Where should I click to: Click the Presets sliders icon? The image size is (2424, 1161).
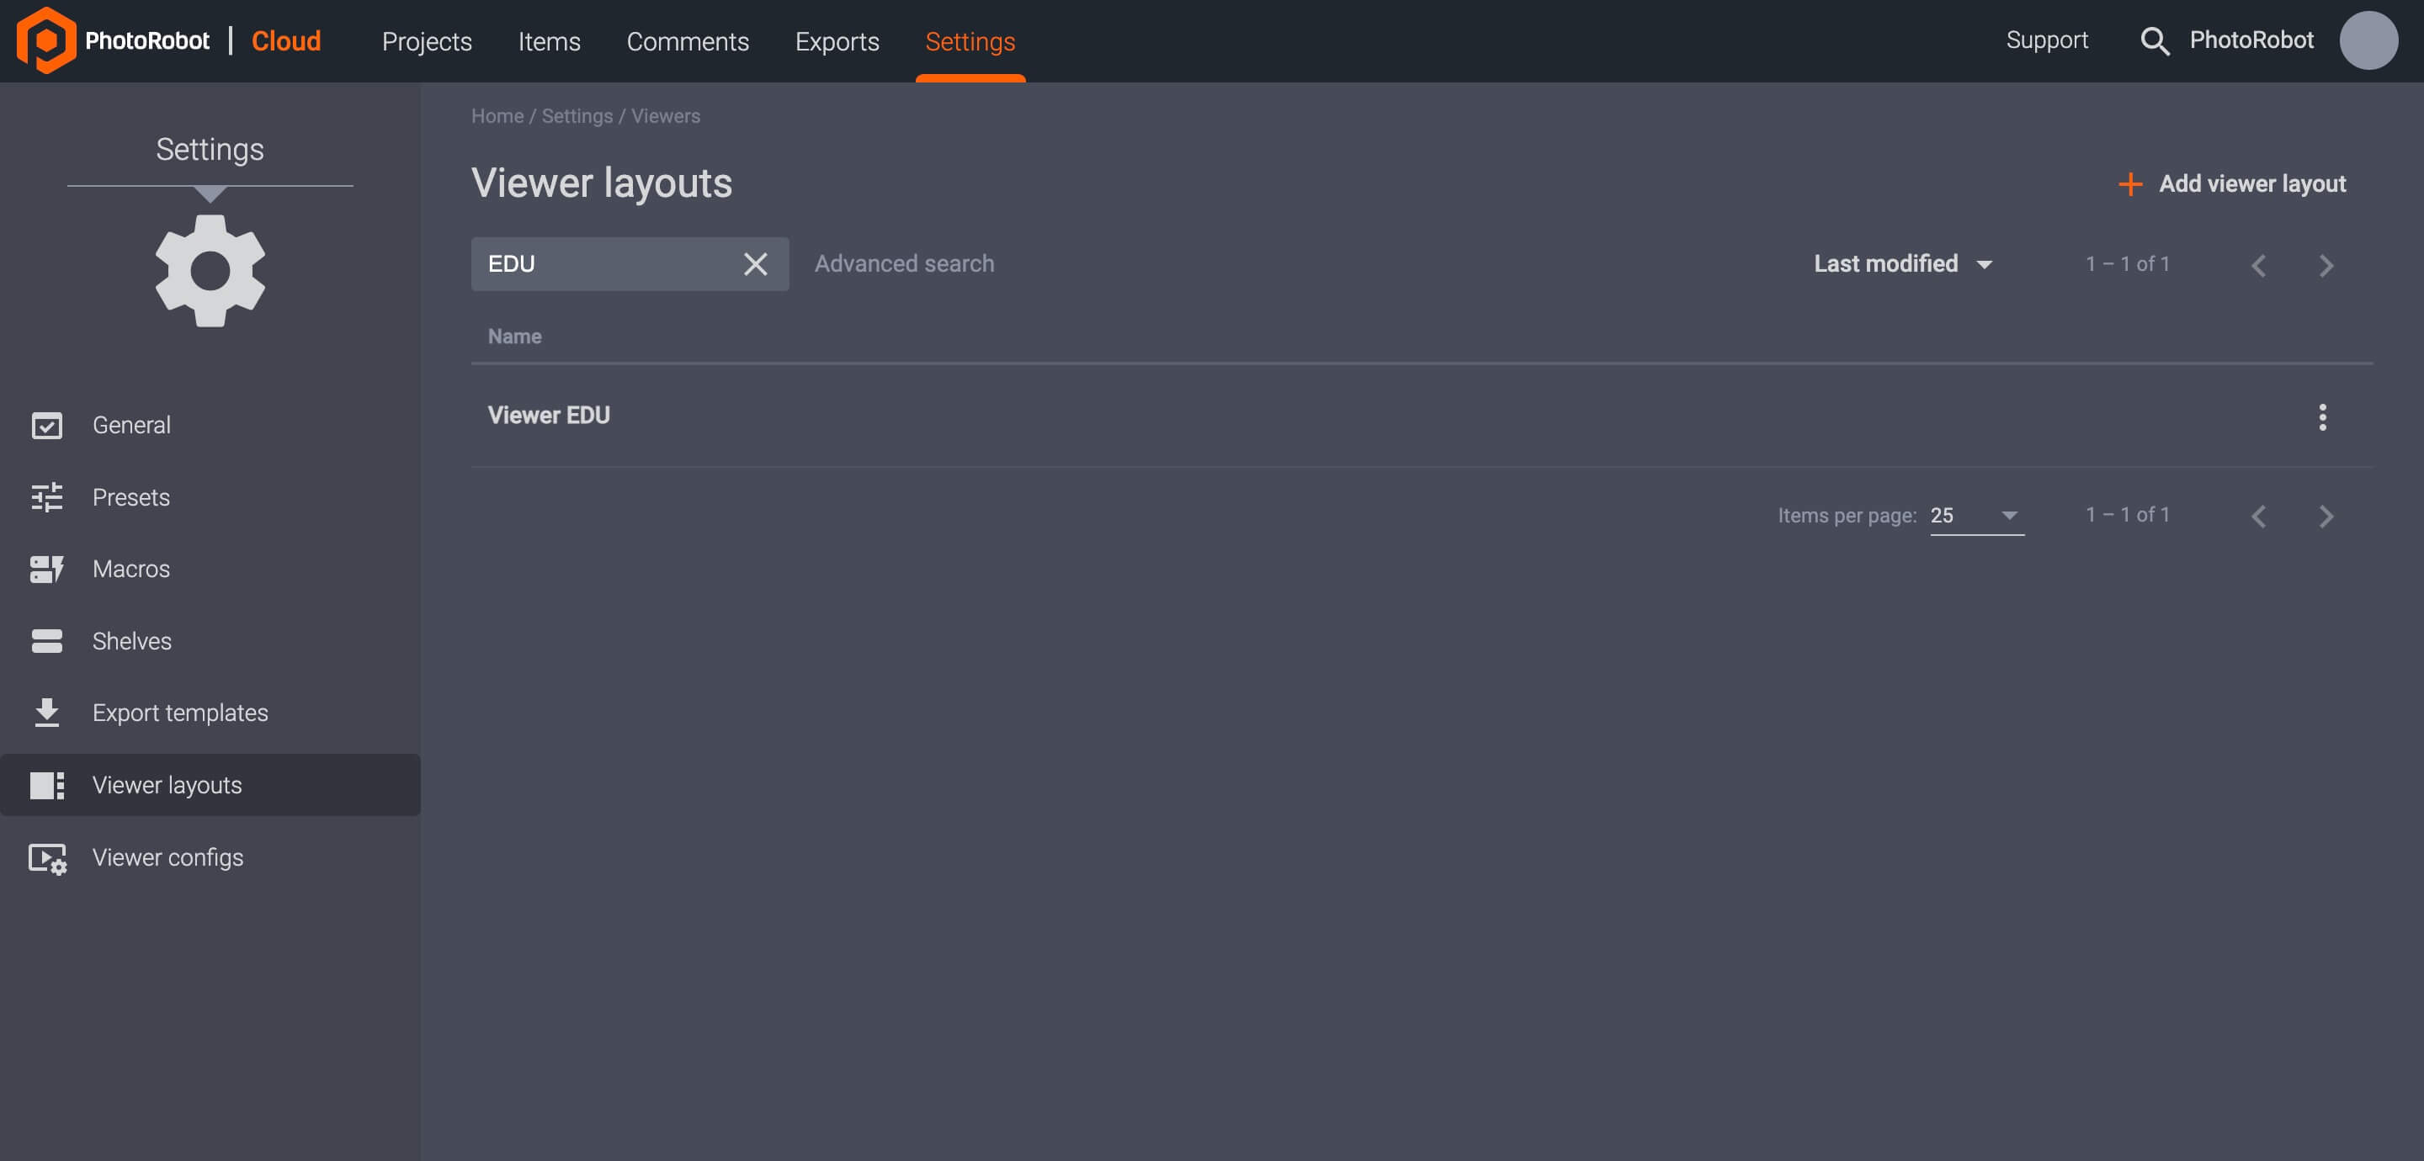[48, 496]
